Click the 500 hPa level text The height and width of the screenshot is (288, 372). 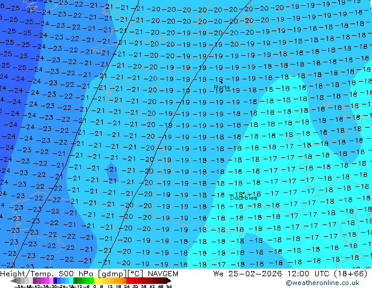click(77, 274)
